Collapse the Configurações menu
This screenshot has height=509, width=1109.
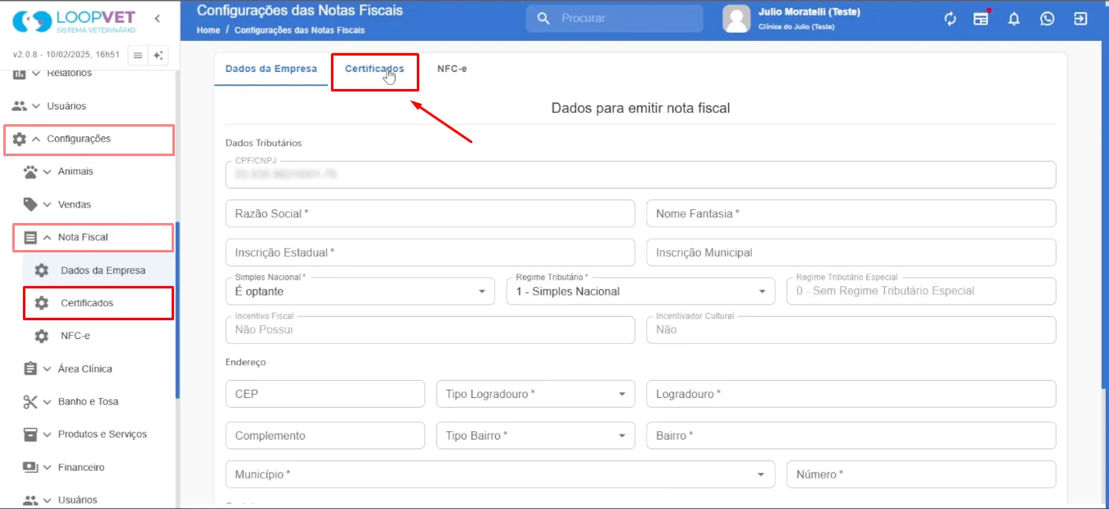click(x=36, y=139)
